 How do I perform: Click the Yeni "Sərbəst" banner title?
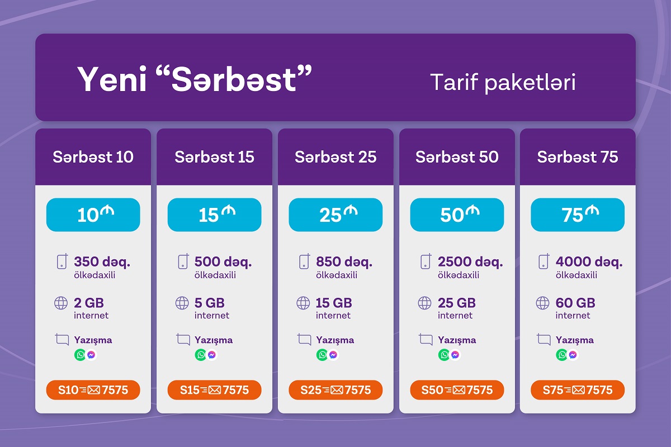click(194, 80)
